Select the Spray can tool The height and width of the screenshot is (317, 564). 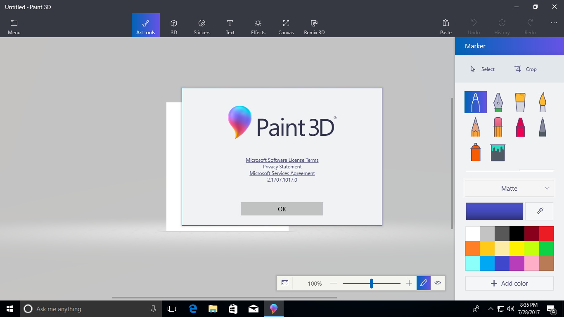coord(476,152)
